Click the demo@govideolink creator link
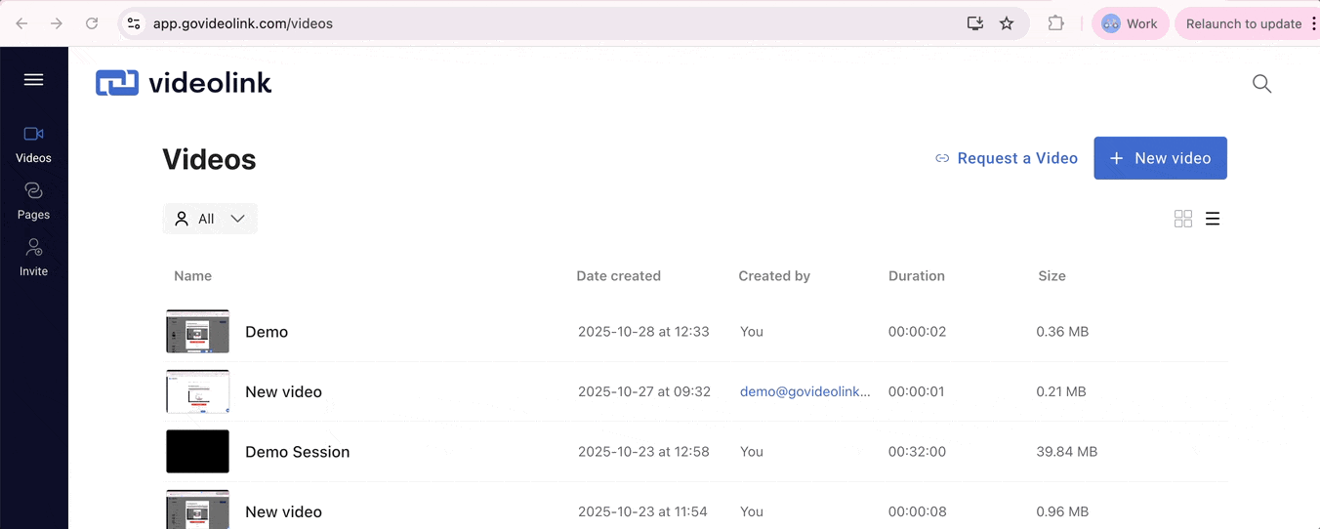The image size is (1320, 529). click(804, 391)
